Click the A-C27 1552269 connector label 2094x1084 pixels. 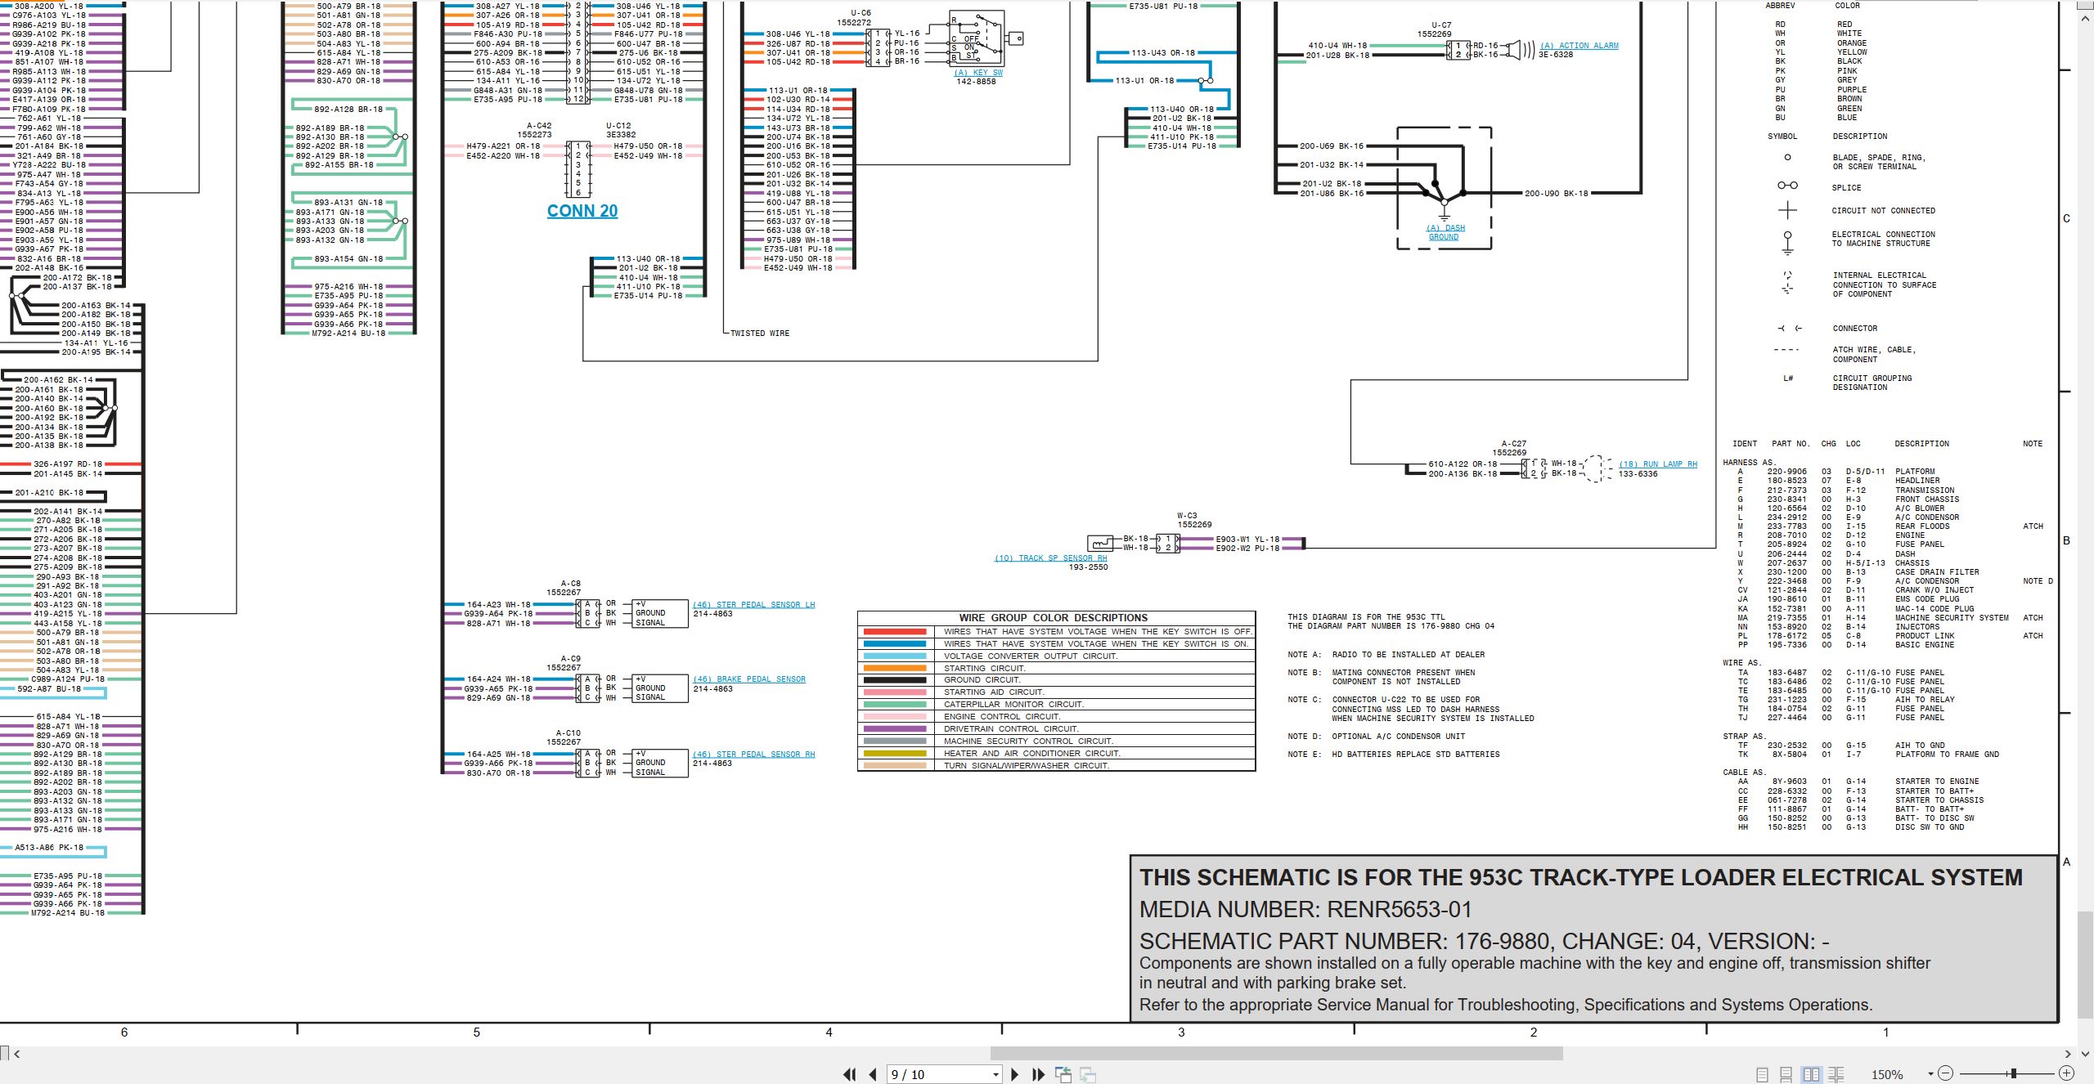click(1509, 448)
